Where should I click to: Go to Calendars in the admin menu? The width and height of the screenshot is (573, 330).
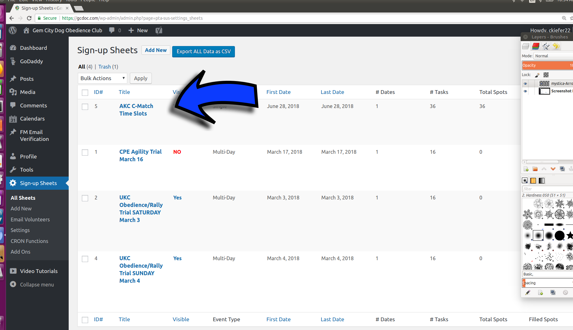[32, 119]
